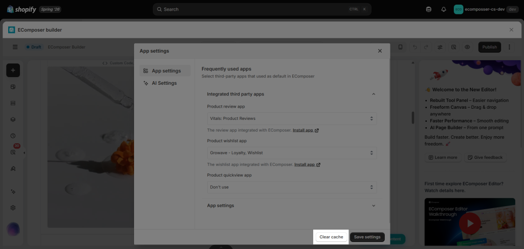The height and width of the screenshot is (249, 524).
Task: Click the Save settings button
Action: click(367, 237)
